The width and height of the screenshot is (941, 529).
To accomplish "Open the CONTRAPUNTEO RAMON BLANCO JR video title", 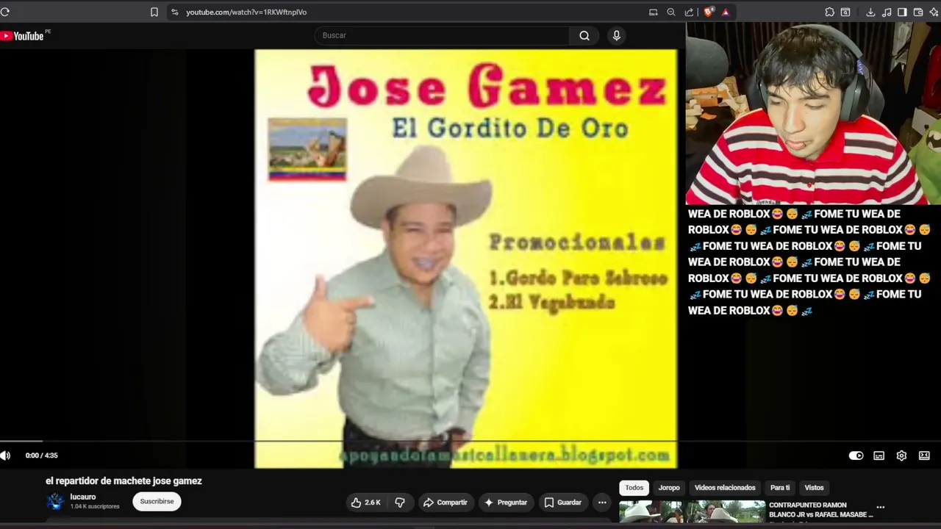I will pyautogui.click(x=820, y=510).
